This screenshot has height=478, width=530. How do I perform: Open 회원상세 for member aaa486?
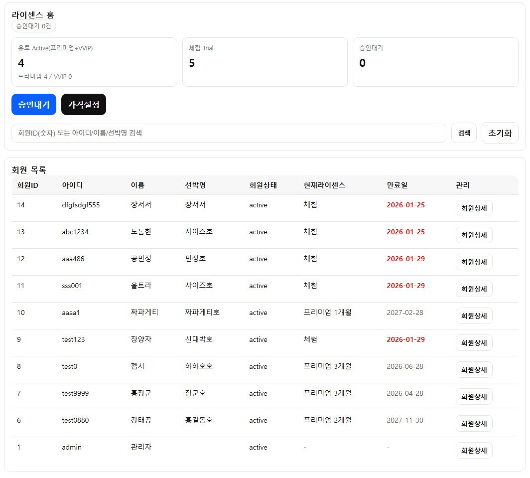474,262
